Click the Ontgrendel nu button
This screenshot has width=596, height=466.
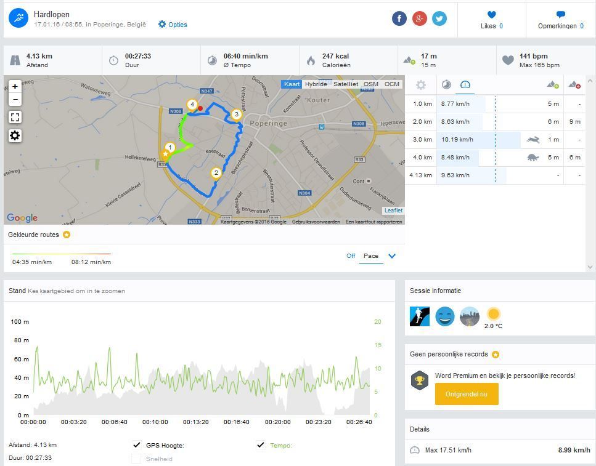click(466, 394)
